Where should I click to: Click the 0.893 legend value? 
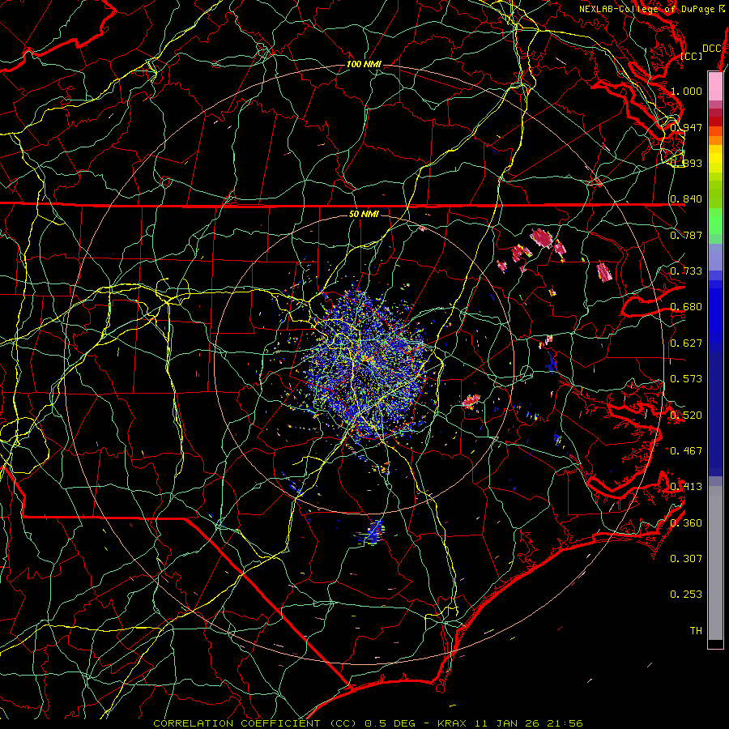(686, 163)
